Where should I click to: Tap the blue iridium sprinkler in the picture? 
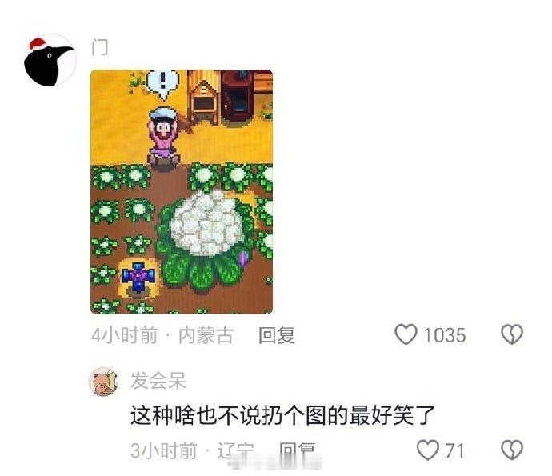pyautogui.click(x=138, y=277)
